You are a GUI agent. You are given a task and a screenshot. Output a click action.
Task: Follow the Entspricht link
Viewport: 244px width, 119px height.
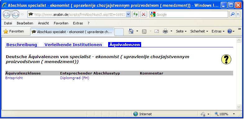pos(14,78)
